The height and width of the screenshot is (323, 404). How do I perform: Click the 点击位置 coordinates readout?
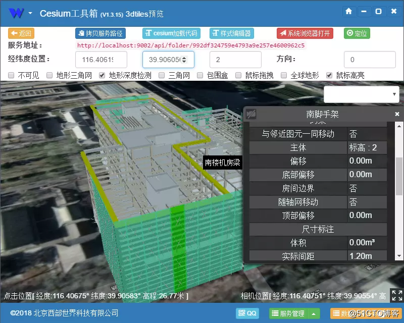coord(96,296)
